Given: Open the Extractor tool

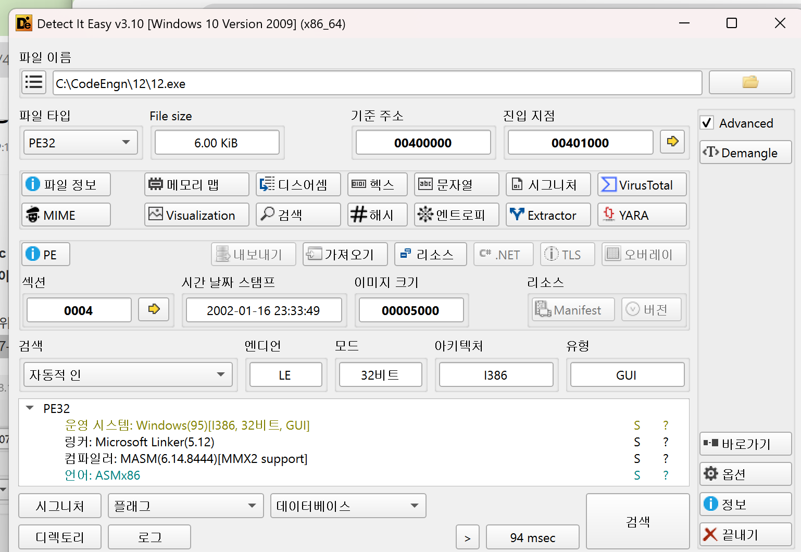Looking at the screenshot, I should coord(548,215).
